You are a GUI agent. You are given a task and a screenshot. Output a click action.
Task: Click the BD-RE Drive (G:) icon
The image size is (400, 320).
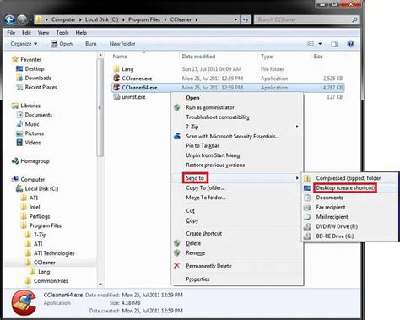point(307,236)
